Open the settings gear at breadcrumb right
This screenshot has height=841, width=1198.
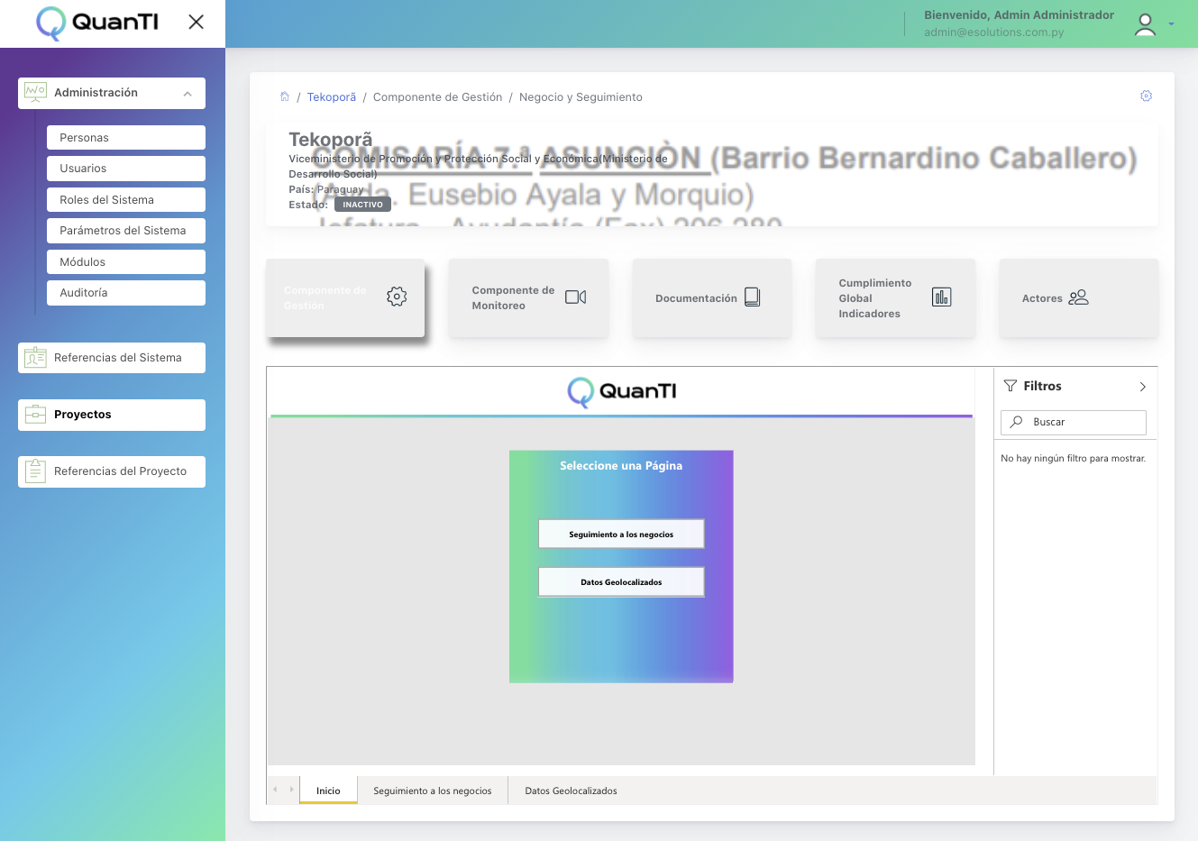[1147, 96]
